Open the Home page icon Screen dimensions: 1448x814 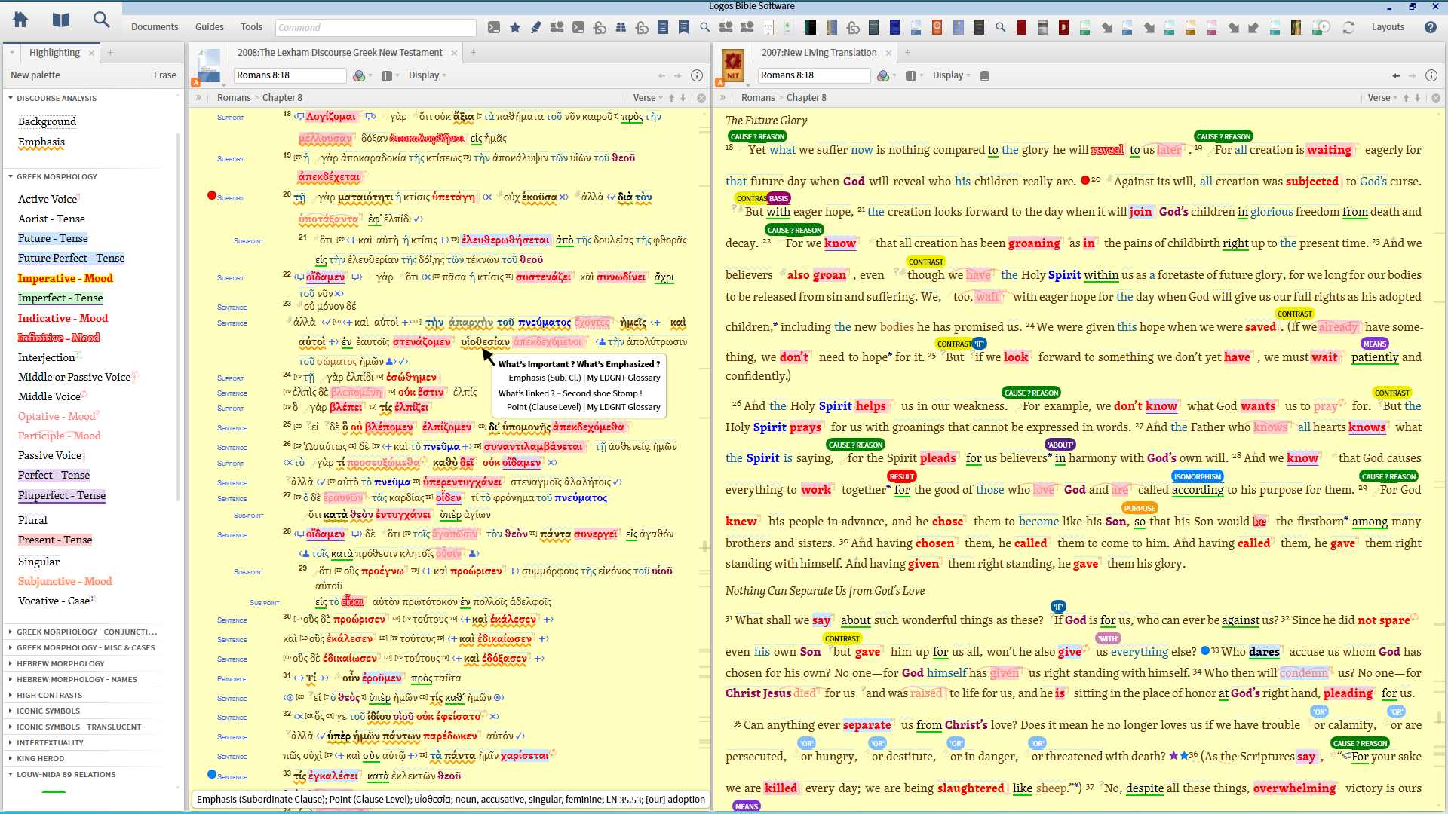coord(20,20)
